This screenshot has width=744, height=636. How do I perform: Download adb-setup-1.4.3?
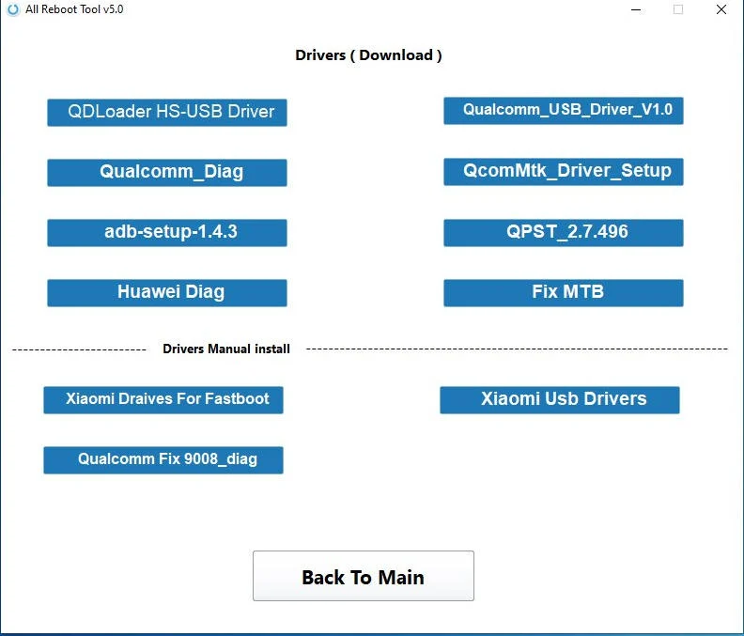[167, 232]
